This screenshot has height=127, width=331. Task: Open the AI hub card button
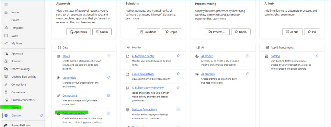point(292,32)
